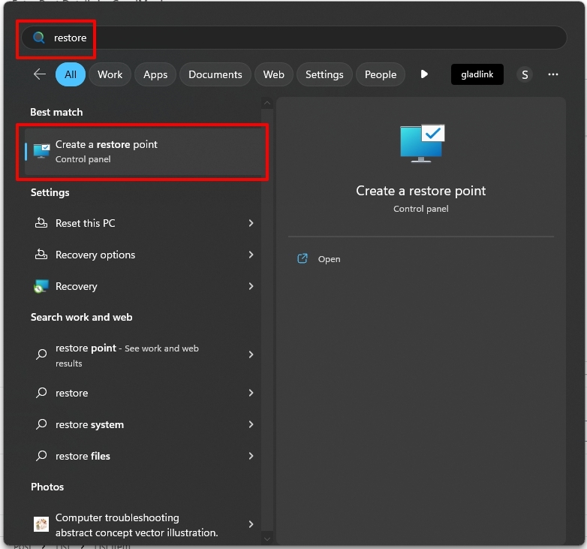Expand Computer troubleshooting photo chevron

[251, 524]
